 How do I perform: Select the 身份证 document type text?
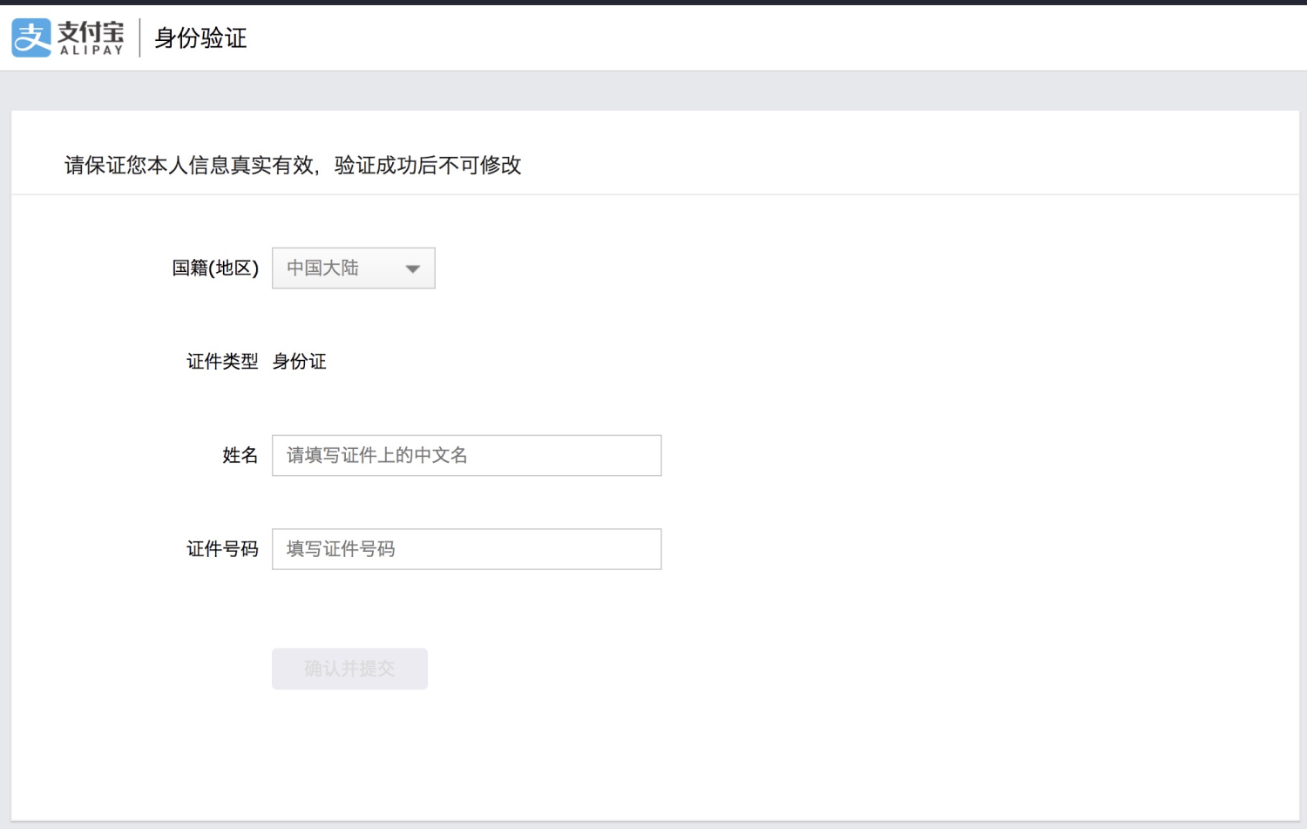pyautogui.click(x=300, y=362)
